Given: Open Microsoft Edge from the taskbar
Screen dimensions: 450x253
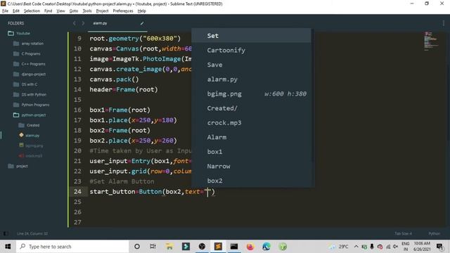Looking at the screenshot, I should pyautogui.click(x=266, y=247).
